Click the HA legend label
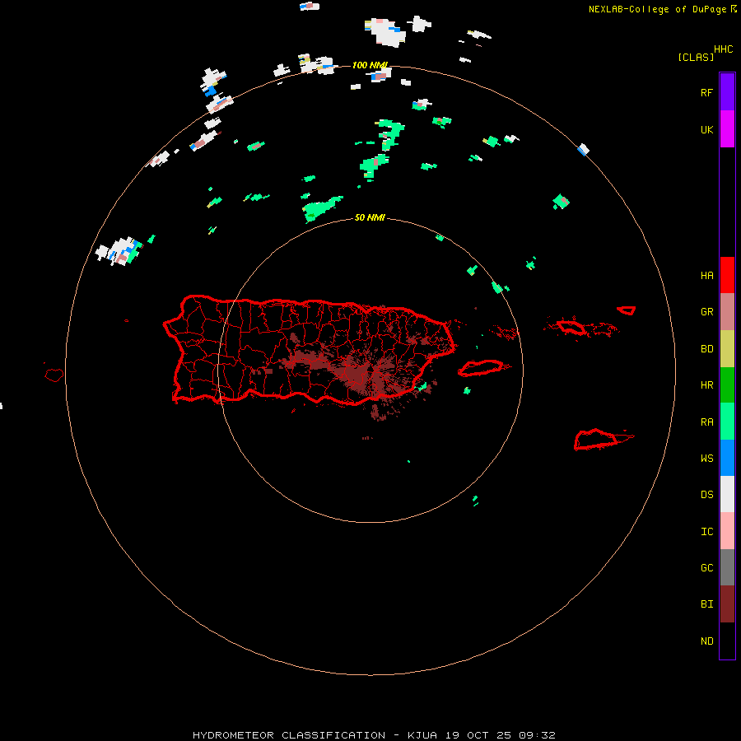This screenshot has width=741, height=741. (706, 276)
